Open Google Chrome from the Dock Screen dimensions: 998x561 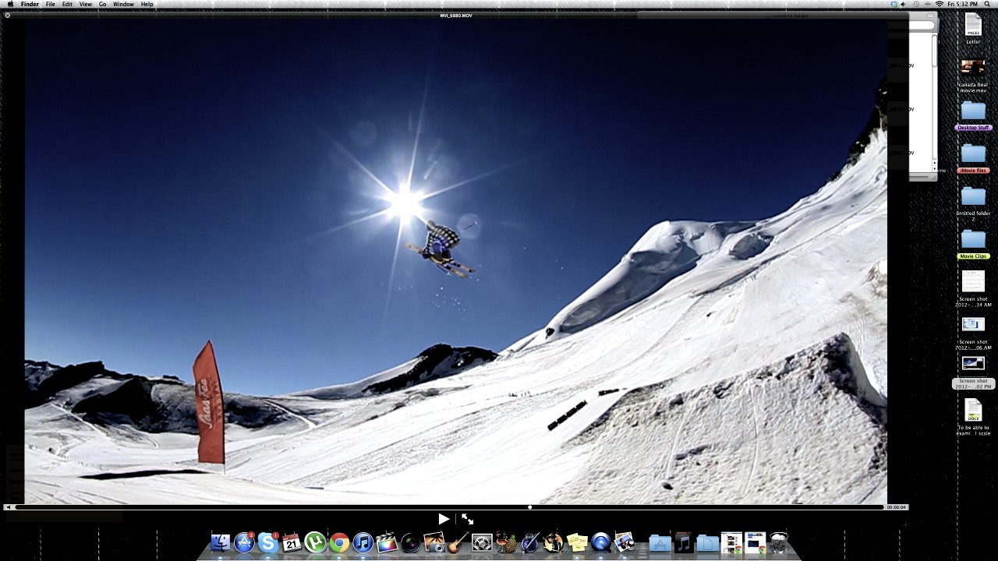[338, 543]
